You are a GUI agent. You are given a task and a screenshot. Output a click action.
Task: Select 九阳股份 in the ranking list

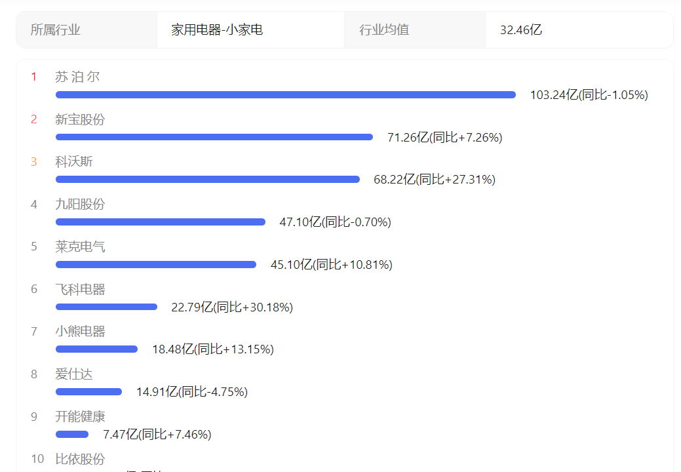(80, 204)
